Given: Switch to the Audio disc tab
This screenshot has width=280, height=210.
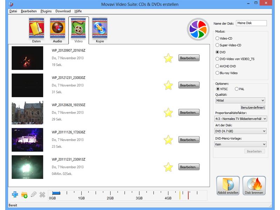Looking at the screenshot, I should 57,30.
